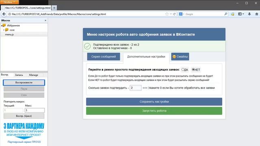Click the Воспр. (Цикл) button
Image resolution: width=260 pixels, height=146 pixels.
point(24,116)
